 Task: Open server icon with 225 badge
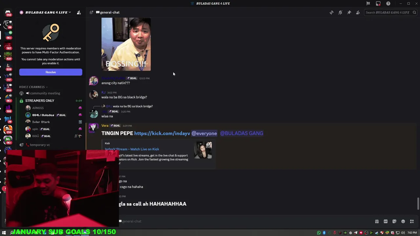point(8,66)
